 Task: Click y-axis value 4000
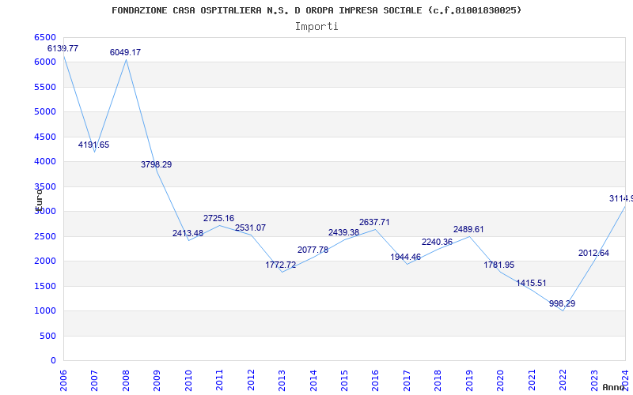click(x=45, y=162)
